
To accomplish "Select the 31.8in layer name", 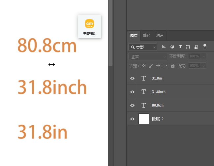I will (x=157, y=78).
